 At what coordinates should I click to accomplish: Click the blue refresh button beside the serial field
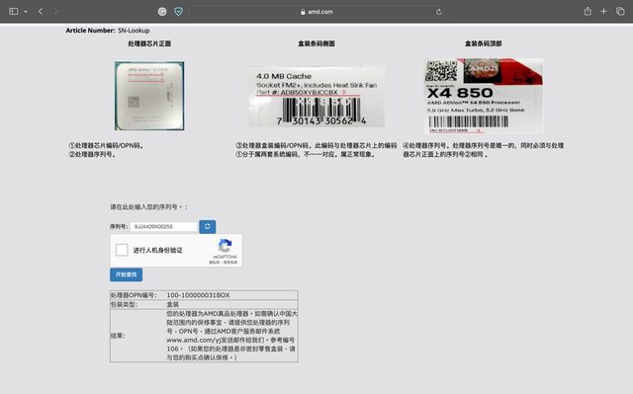pos(208,226)
